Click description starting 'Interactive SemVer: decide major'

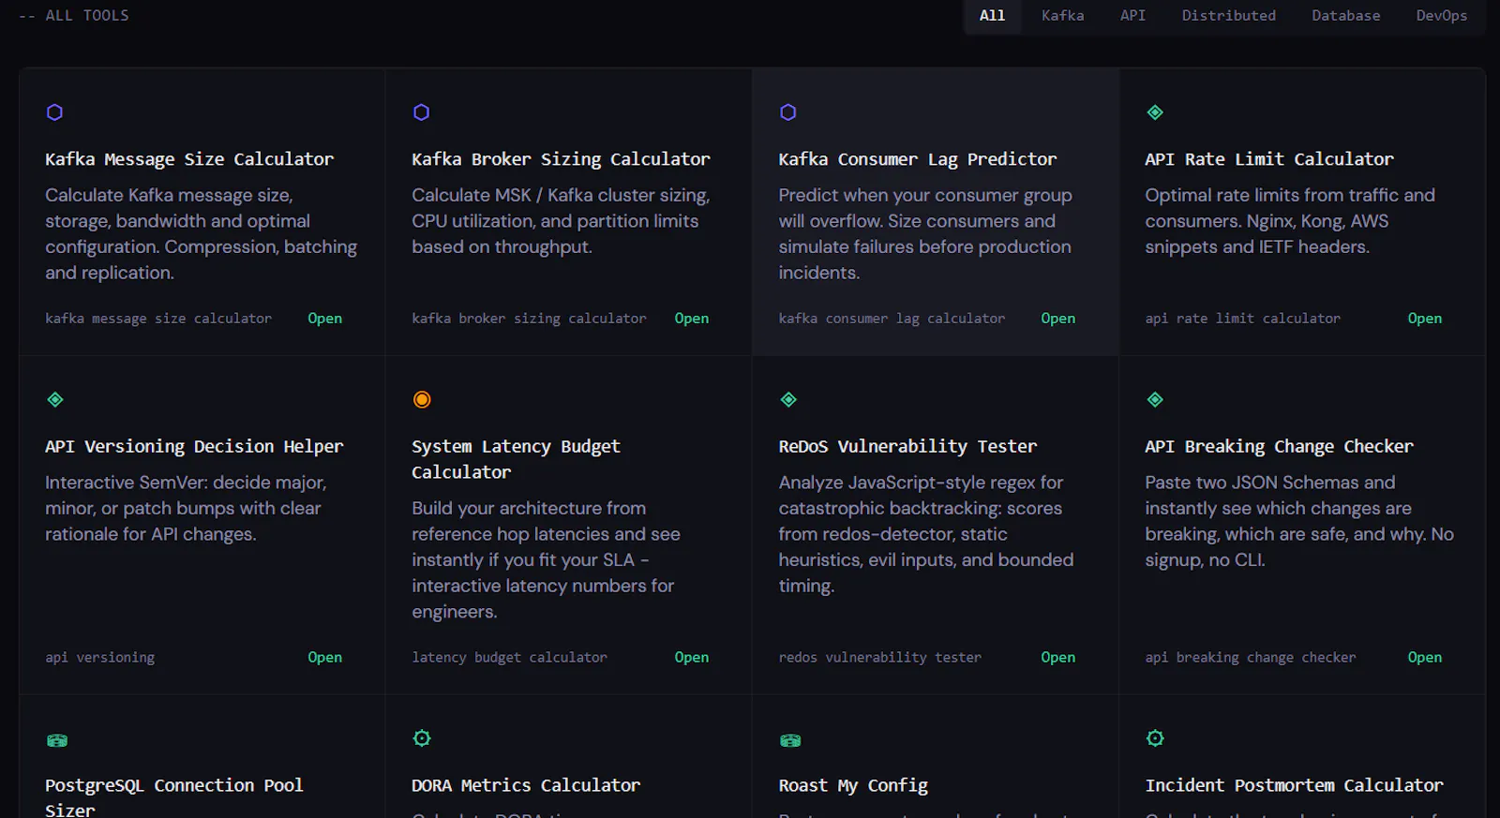point(186,509)
